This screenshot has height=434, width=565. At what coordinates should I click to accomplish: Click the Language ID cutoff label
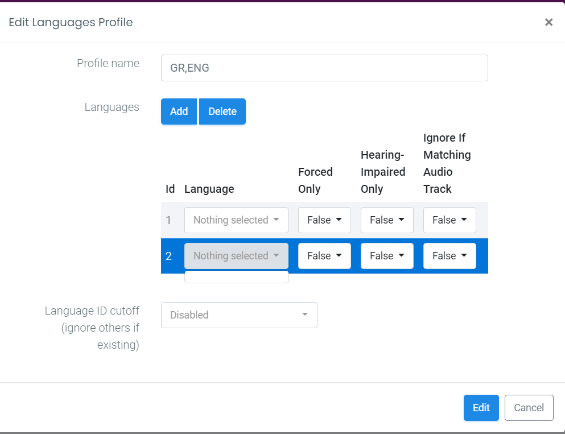(92, 328)
